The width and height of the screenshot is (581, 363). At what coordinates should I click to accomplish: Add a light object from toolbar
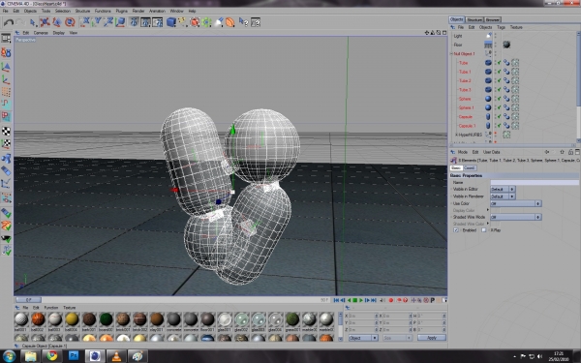219,22
